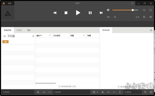This screenshot has height=96, width=155.
Task: Pause playback
Action: pyautogui.click(x=90, y=13)
